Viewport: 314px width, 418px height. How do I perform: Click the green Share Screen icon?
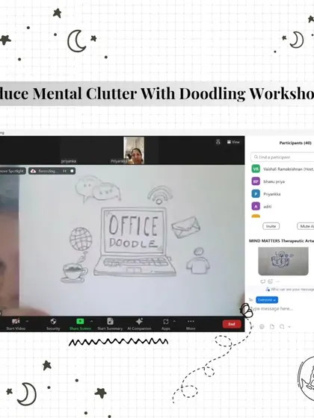click(80, 321)
